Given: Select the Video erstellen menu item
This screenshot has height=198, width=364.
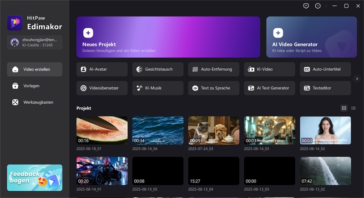Looking at the screenshot, I should point(35,69).
